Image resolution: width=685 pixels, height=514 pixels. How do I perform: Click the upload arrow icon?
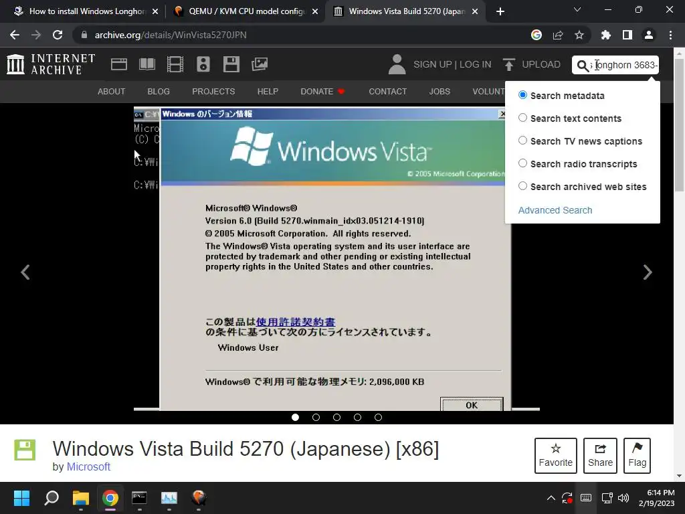pyautogui.click(x=508, y=64)
